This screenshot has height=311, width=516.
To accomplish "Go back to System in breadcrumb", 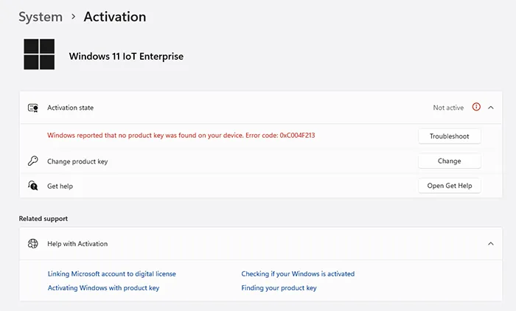I will (41, 17).
